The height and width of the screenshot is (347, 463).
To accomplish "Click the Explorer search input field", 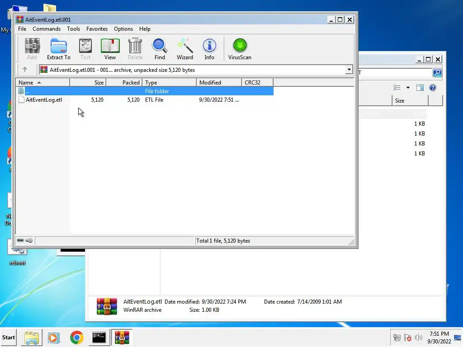I will pos(395,72).
